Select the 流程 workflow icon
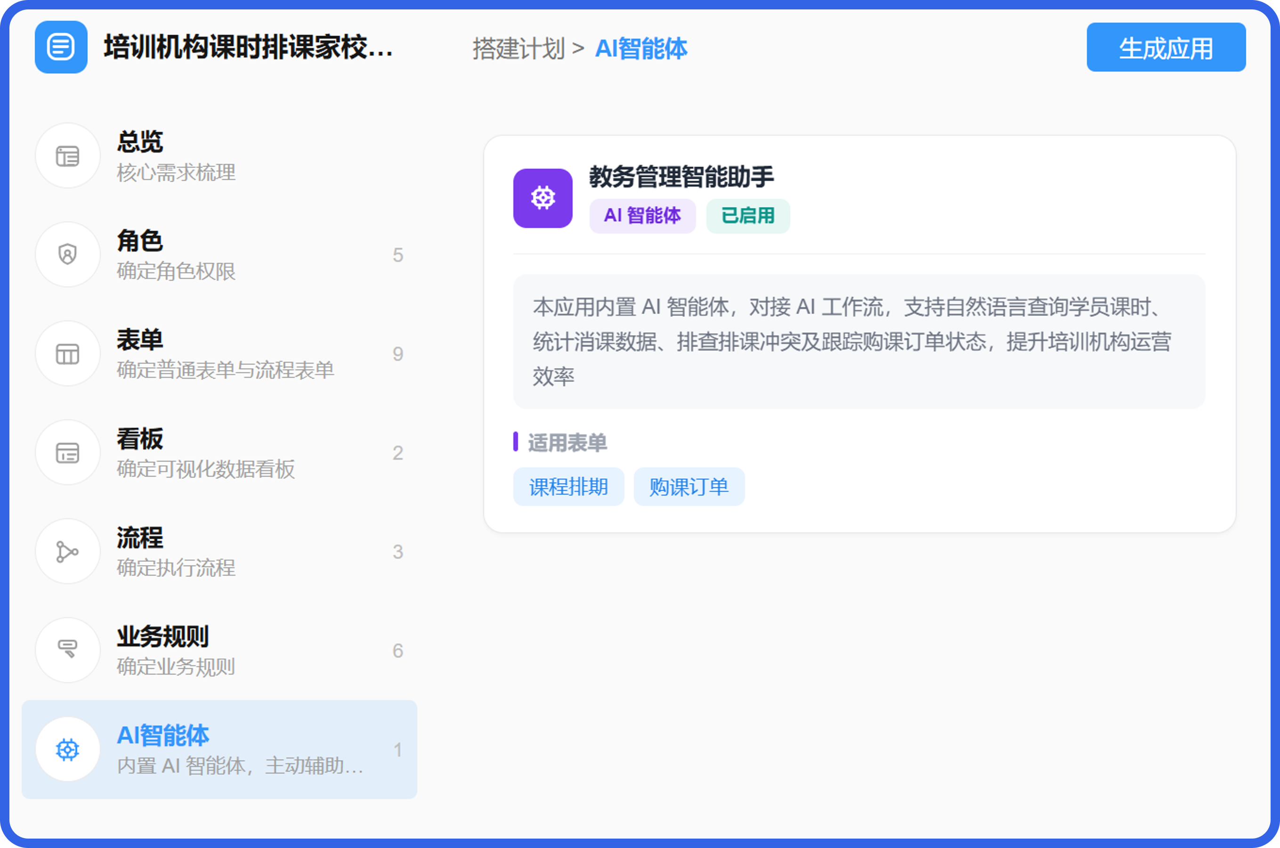 coord(67,552)
